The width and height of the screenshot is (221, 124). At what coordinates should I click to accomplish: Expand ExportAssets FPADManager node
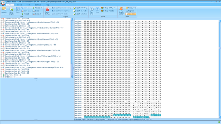click(x=1, y=56)
